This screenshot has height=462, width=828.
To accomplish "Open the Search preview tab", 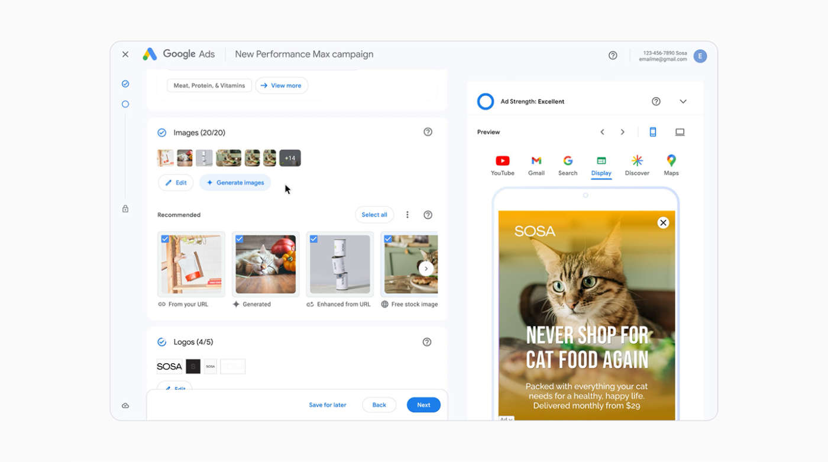I will (x=568, y=166).
